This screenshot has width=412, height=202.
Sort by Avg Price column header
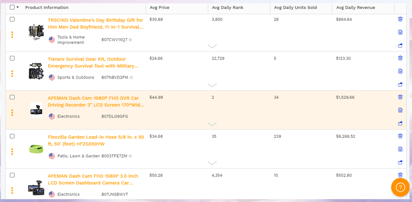click(x=160, y=7)
